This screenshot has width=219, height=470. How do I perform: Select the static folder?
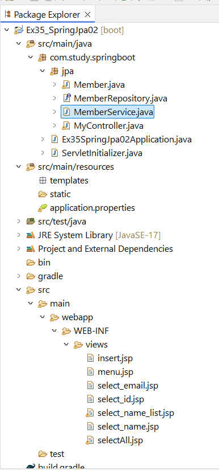click(x=60, y=194)
